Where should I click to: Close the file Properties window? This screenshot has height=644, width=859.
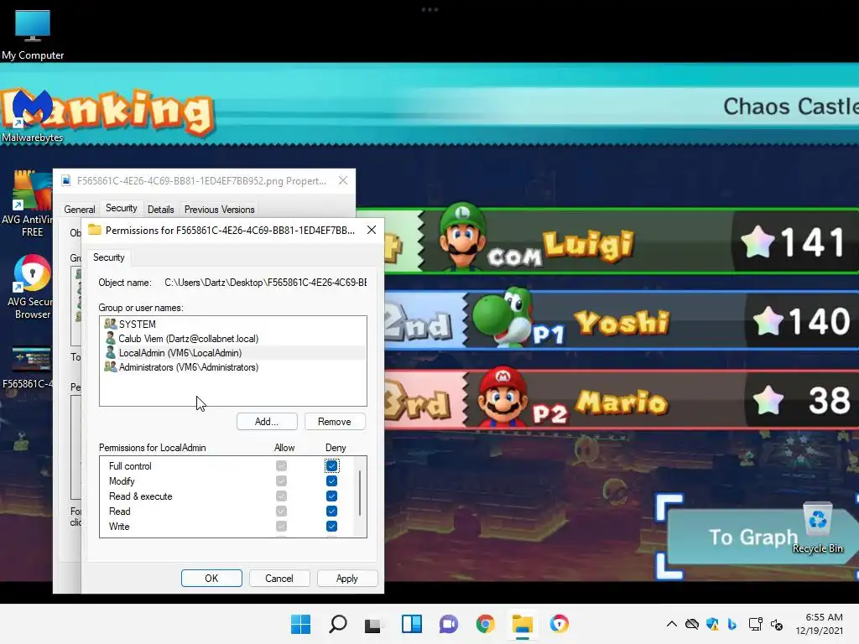click(343, 180)
